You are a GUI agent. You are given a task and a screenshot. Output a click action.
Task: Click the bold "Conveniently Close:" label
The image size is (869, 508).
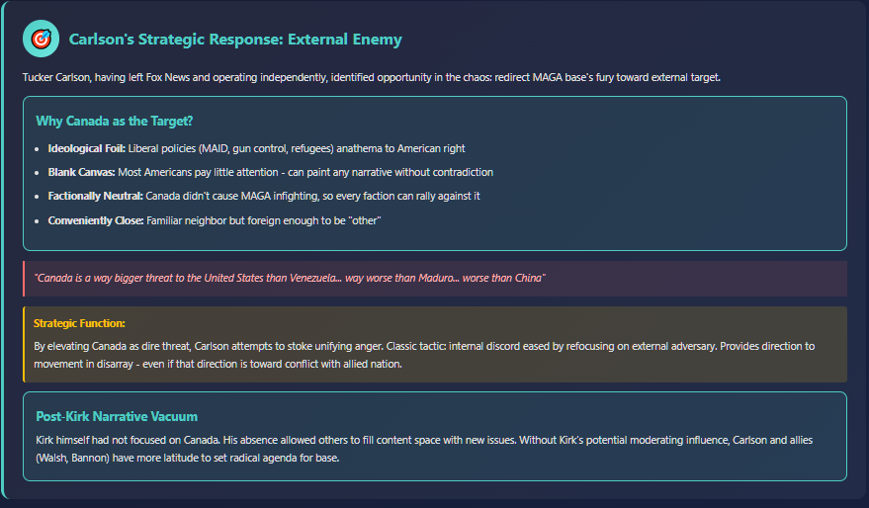[95, 219]
